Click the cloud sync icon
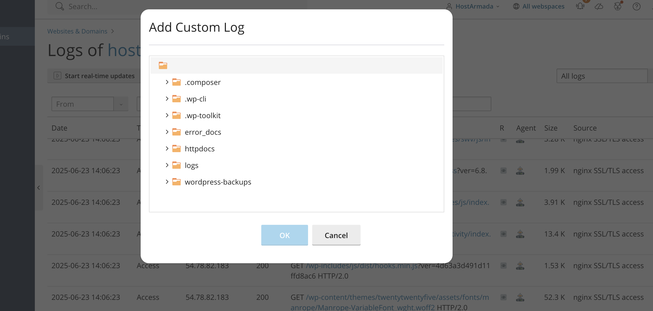The height and width of the screenshot is (311, 653). click(x=599, y=6)
